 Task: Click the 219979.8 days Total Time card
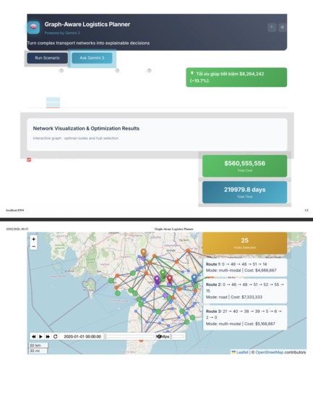point(244,192)
